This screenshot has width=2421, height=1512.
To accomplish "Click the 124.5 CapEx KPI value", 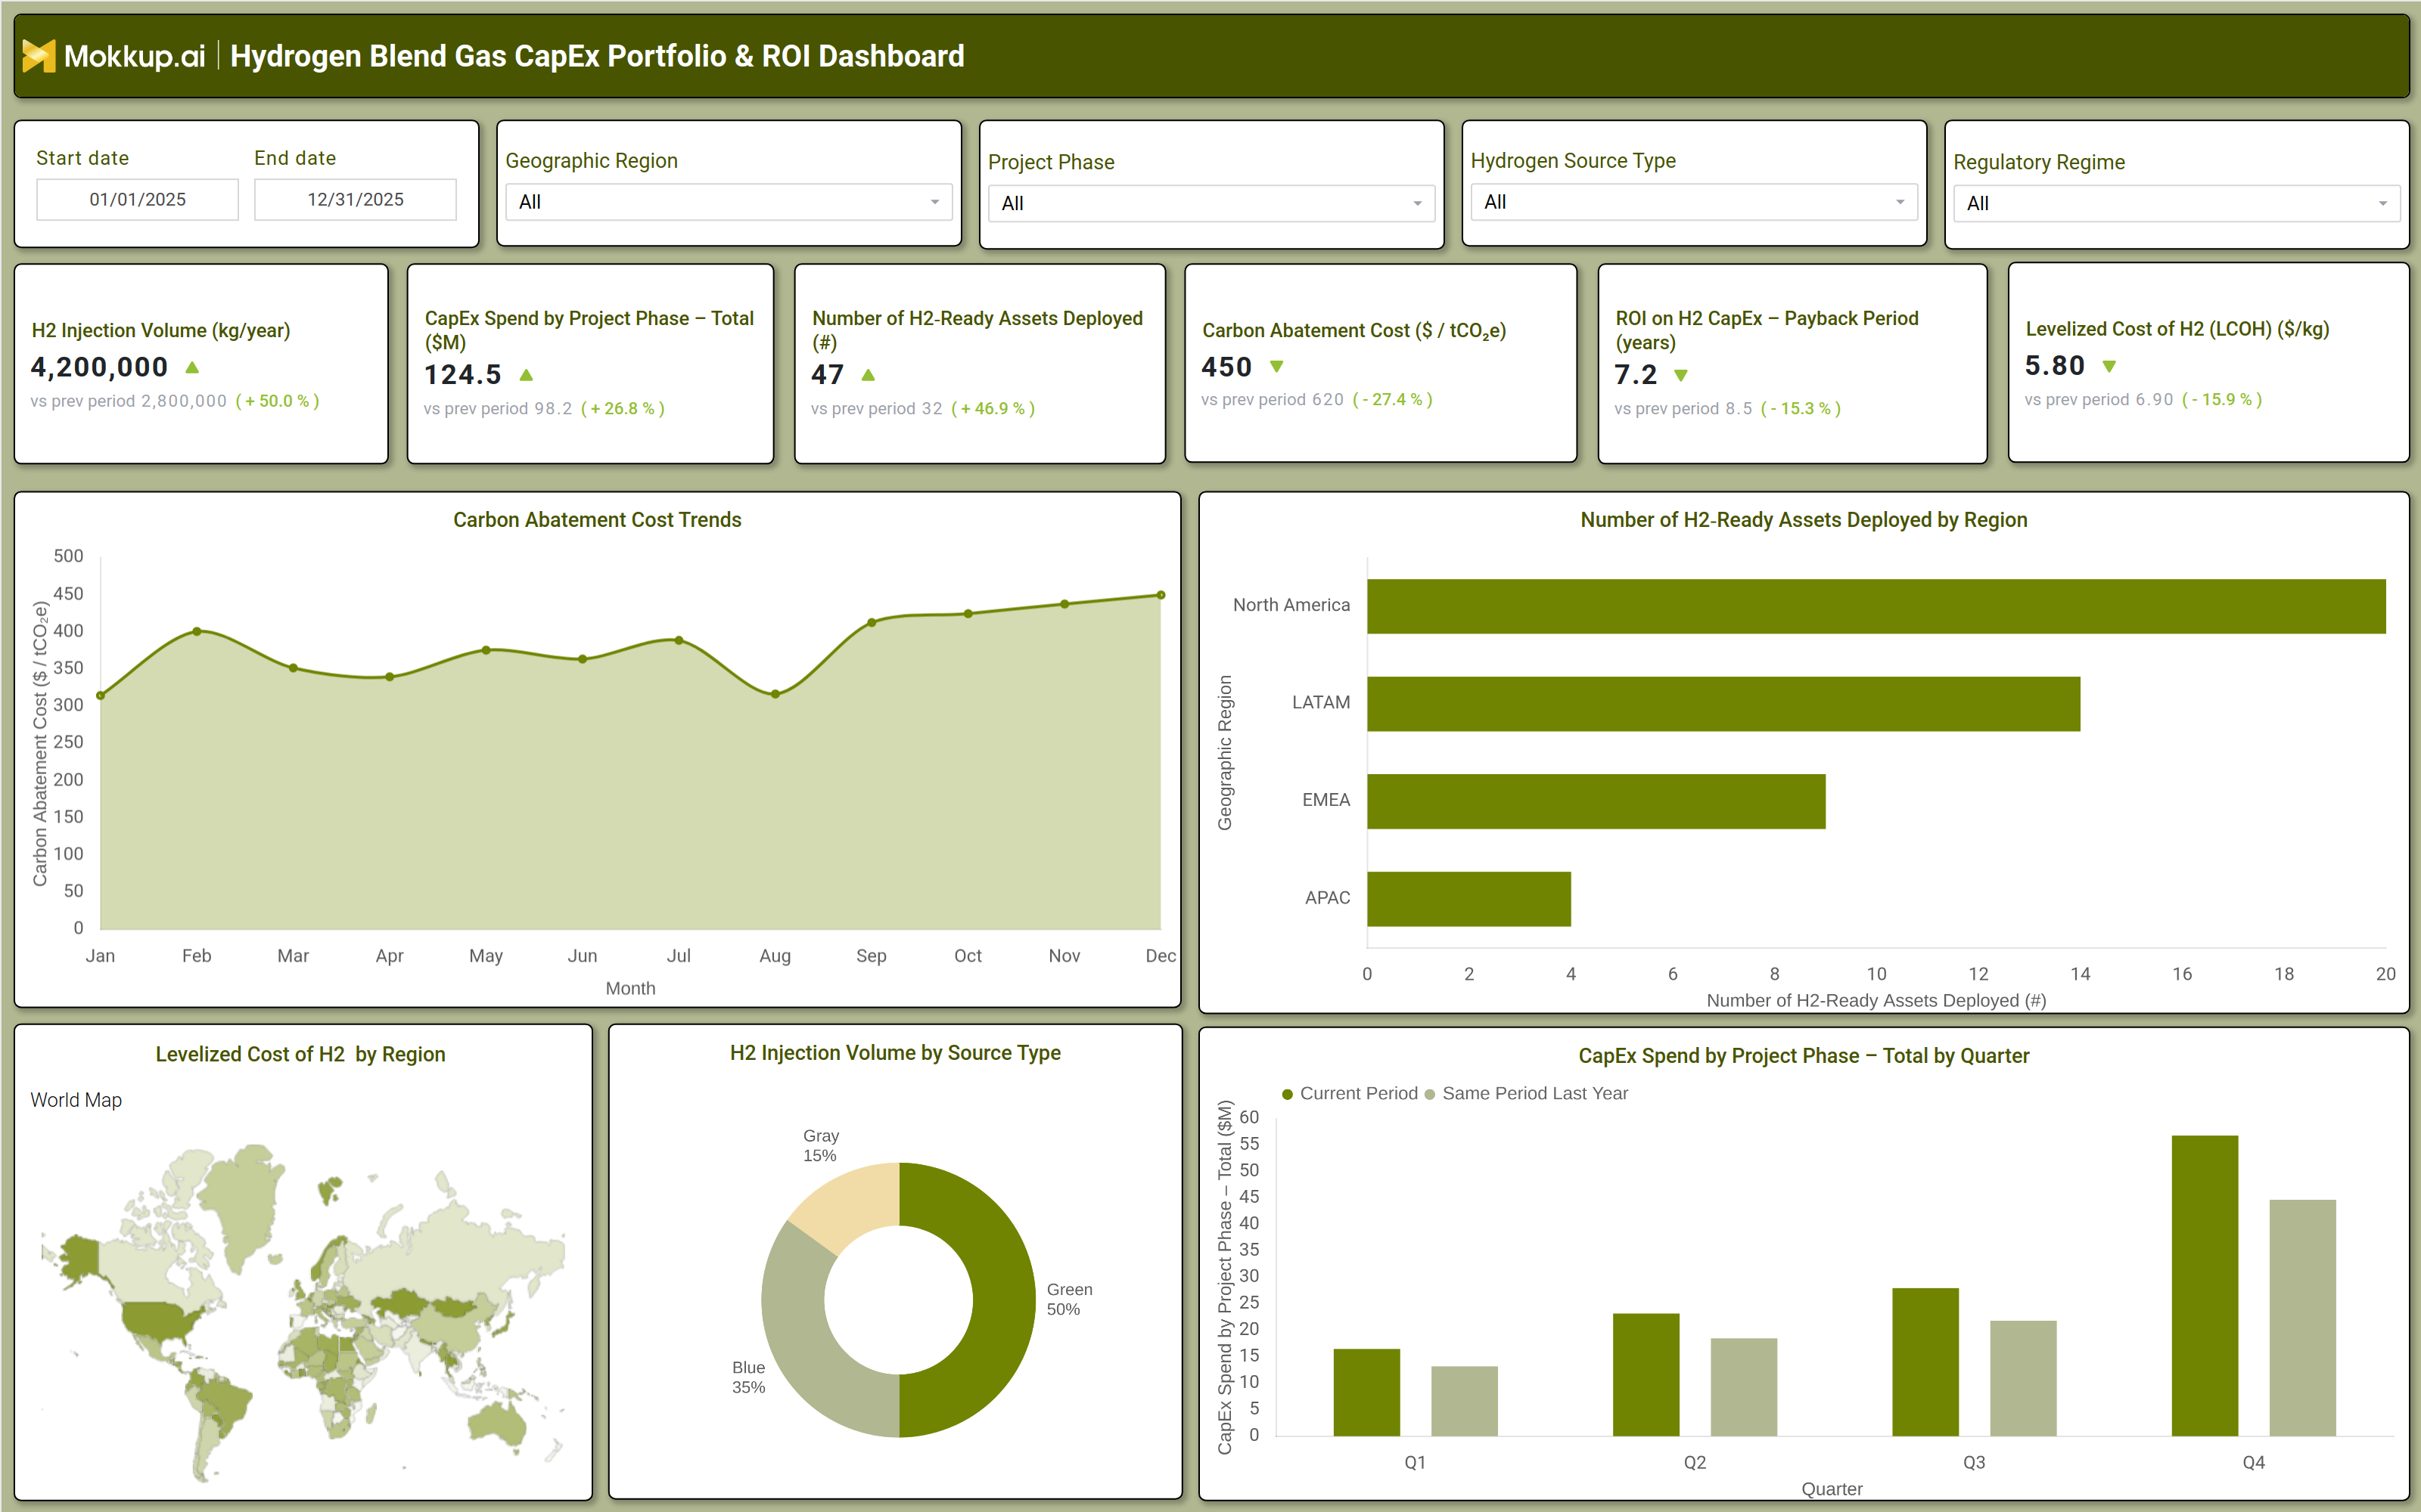I will tap(462, 375).
